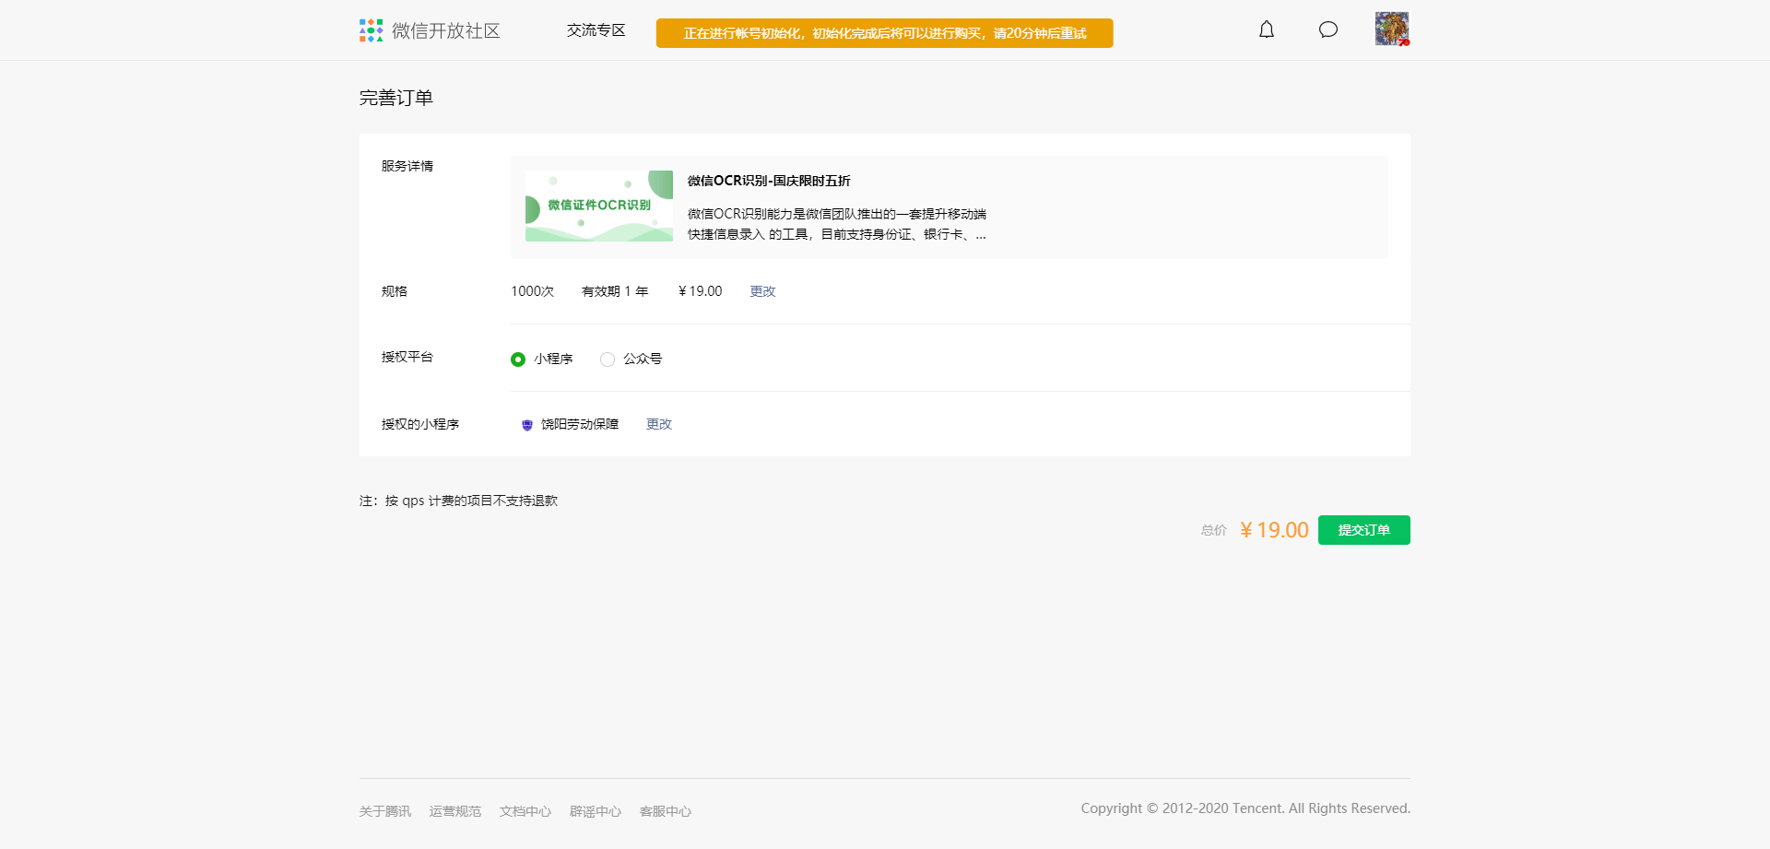Viewport: 1770px width, 849px height.
Task: Click the 微信OCR识别-国庆限时五折 service title
Action: 769,181
